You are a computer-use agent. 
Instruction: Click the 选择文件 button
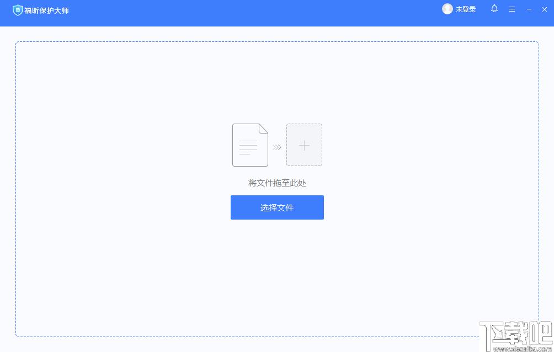tap(277, 207)
